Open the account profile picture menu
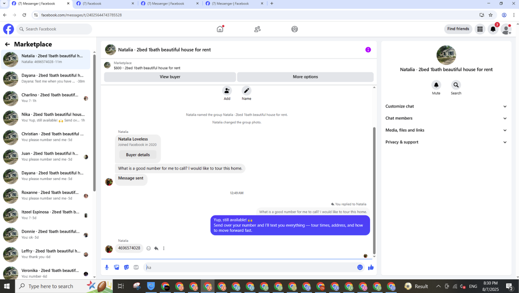Screen dimensions: 519x293 click(x=506, y=29)
